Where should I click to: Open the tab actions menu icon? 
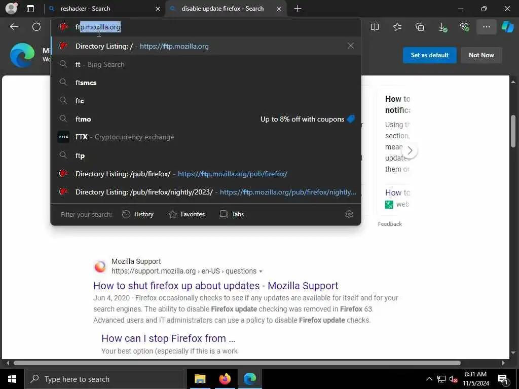click(x=30, y=9)
